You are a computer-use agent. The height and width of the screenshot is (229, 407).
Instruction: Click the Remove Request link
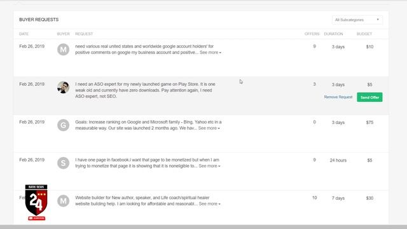tap(338, 97)
